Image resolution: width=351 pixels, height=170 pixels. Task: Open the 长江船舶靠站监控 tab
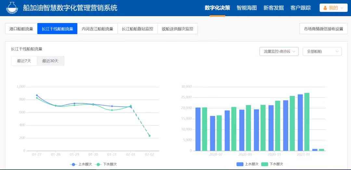pos(137,29)
